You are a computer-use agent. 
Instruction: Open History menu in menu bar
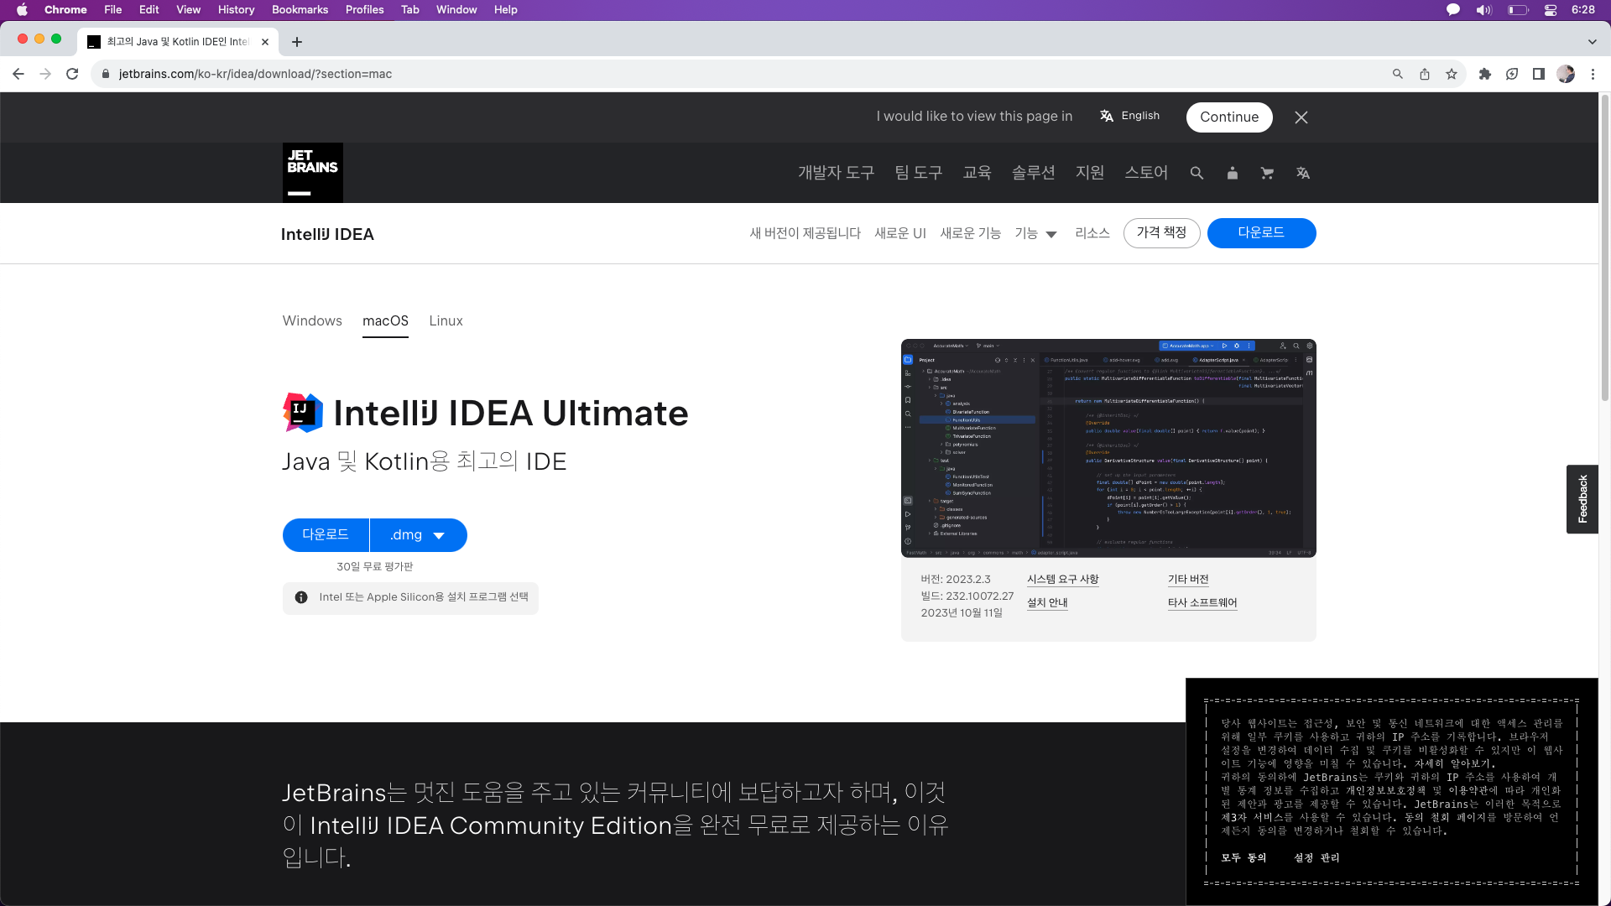point(236,10)
